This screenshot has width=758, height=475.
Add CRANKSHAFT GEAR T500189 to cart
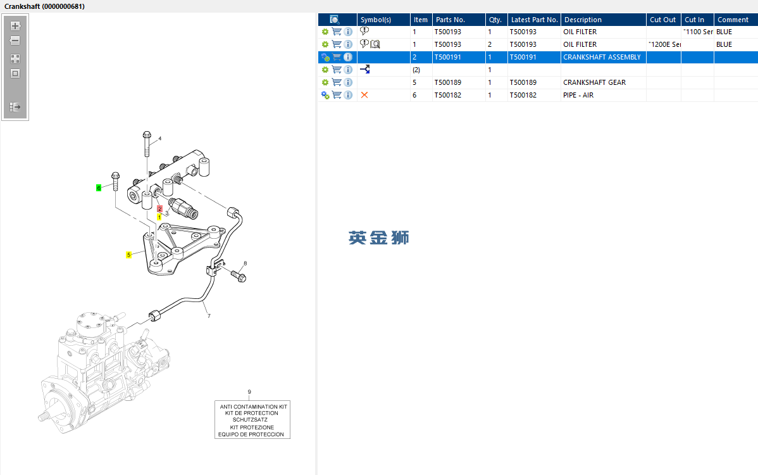[x=337, y=82]
